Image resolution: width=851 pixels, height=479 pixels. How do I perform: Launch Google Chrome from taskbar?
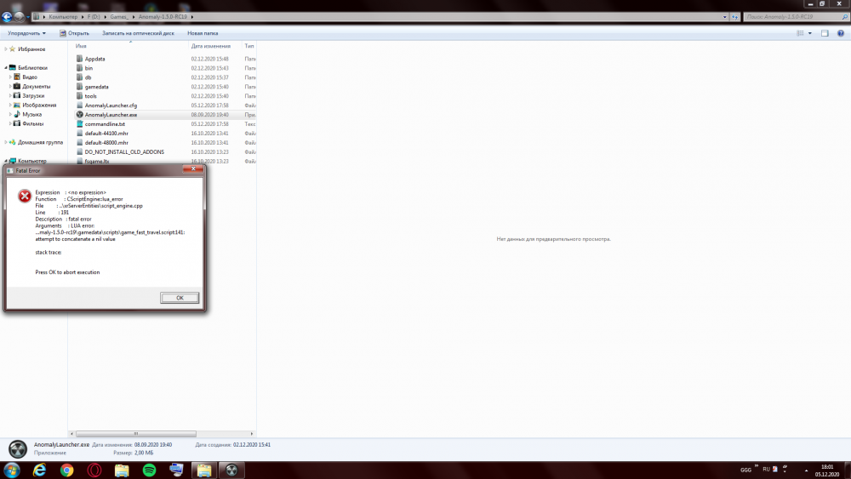(x=66, y=470)
